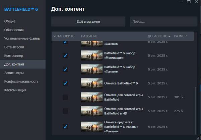201x140 pixels.
Task: Maximize the properties window
Action: (x=188, y=2)
